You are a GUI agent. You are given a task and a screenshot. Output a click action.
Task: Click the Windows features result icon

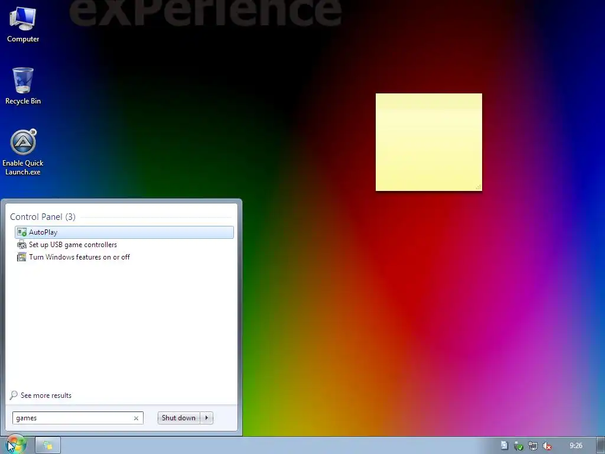click(x=22, y=257)
